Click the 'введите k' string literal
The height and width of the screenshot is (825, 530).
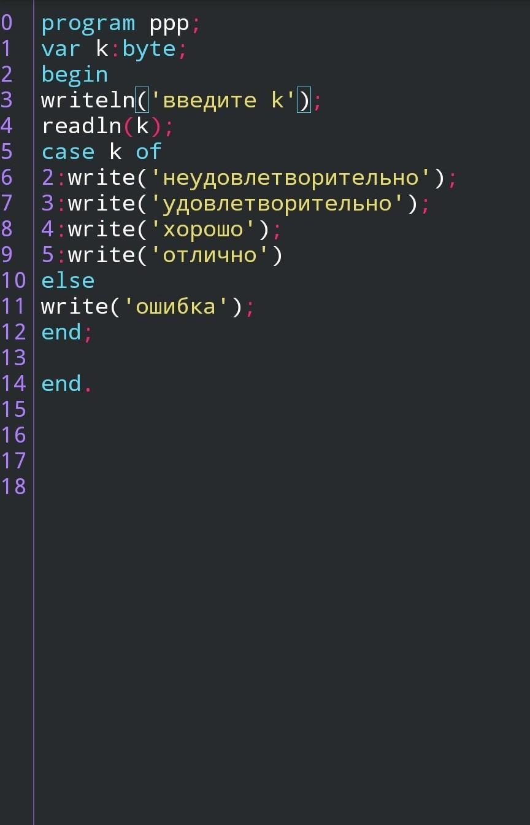click(223, 99)
